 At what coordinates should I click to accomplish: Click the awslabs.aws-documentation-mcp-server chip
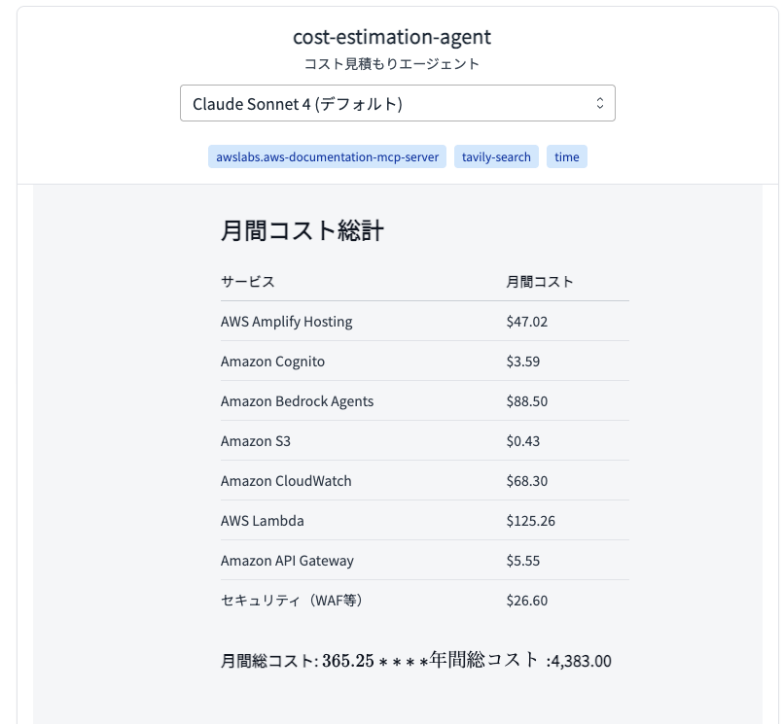click(x=328, y=156)
